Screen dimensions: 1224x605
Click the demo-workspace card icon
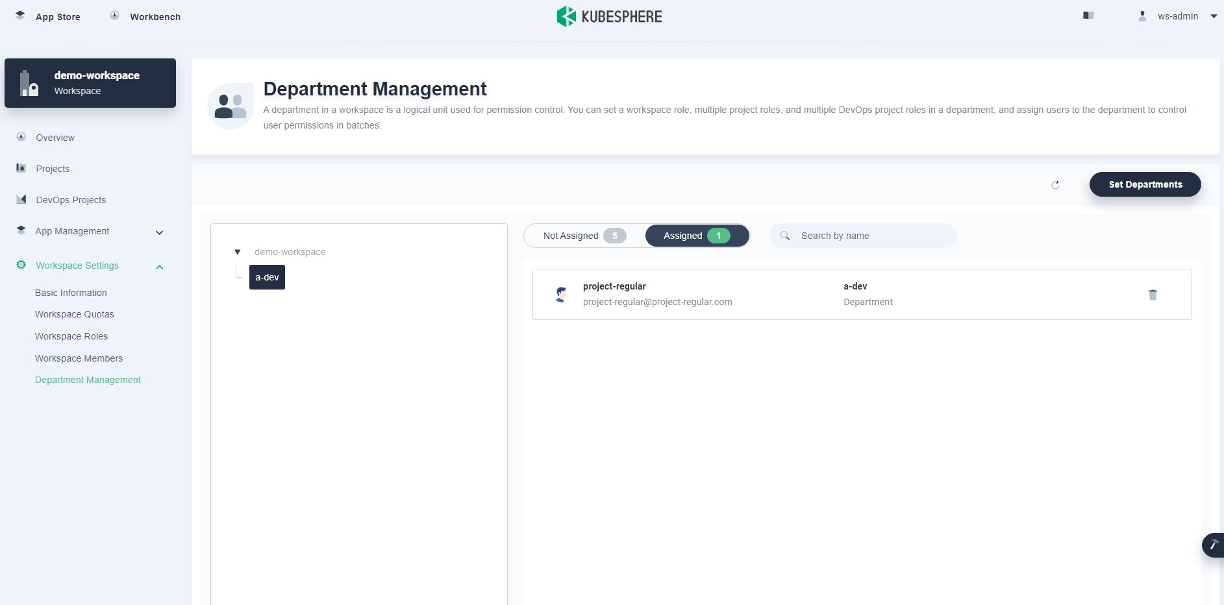click(29, 83)
